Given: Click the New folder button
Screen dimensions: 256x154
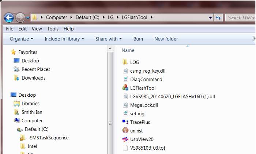Looking at the screenshot, I should (166, 39).
